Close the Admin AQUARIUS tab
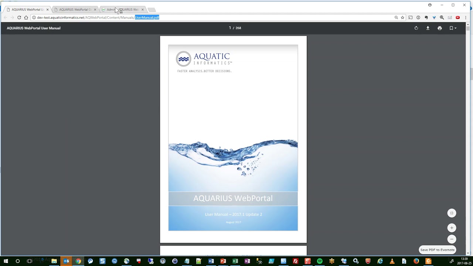473x266 pixels. [142, 10]
